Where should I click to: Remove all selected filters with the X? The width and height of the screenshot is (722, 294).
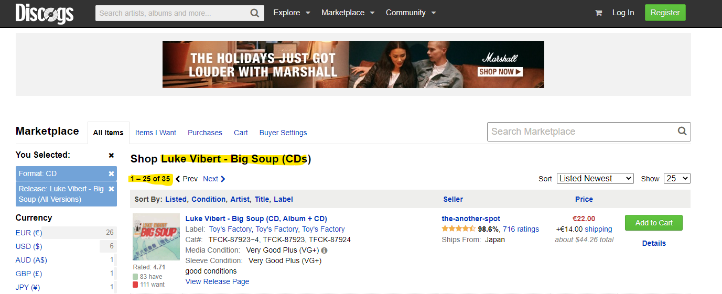pos(111,155)
